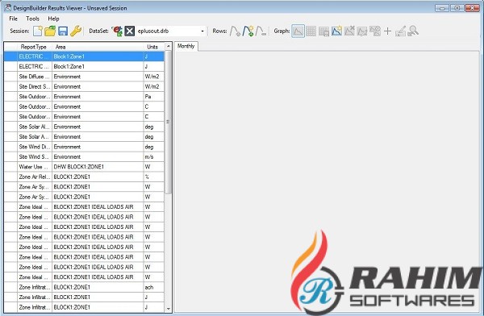484x316 pixels.
Task: Select the combined graph and table view icon
Action: (323, 31)
